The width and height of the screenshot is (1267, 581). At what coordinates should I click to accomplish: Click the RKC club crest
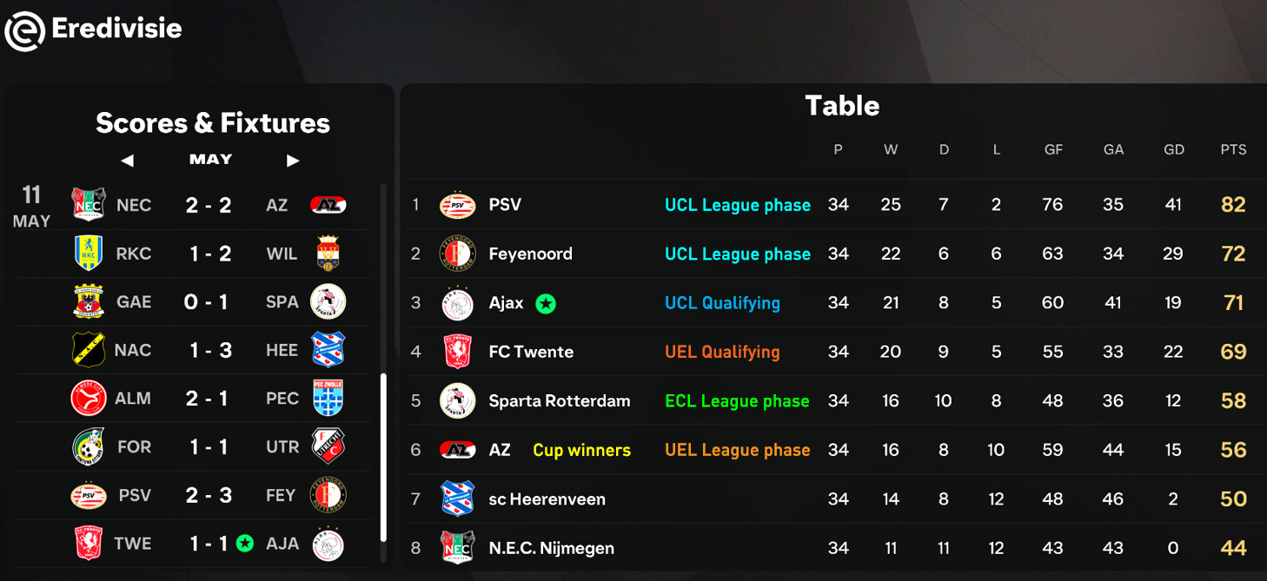89,254
